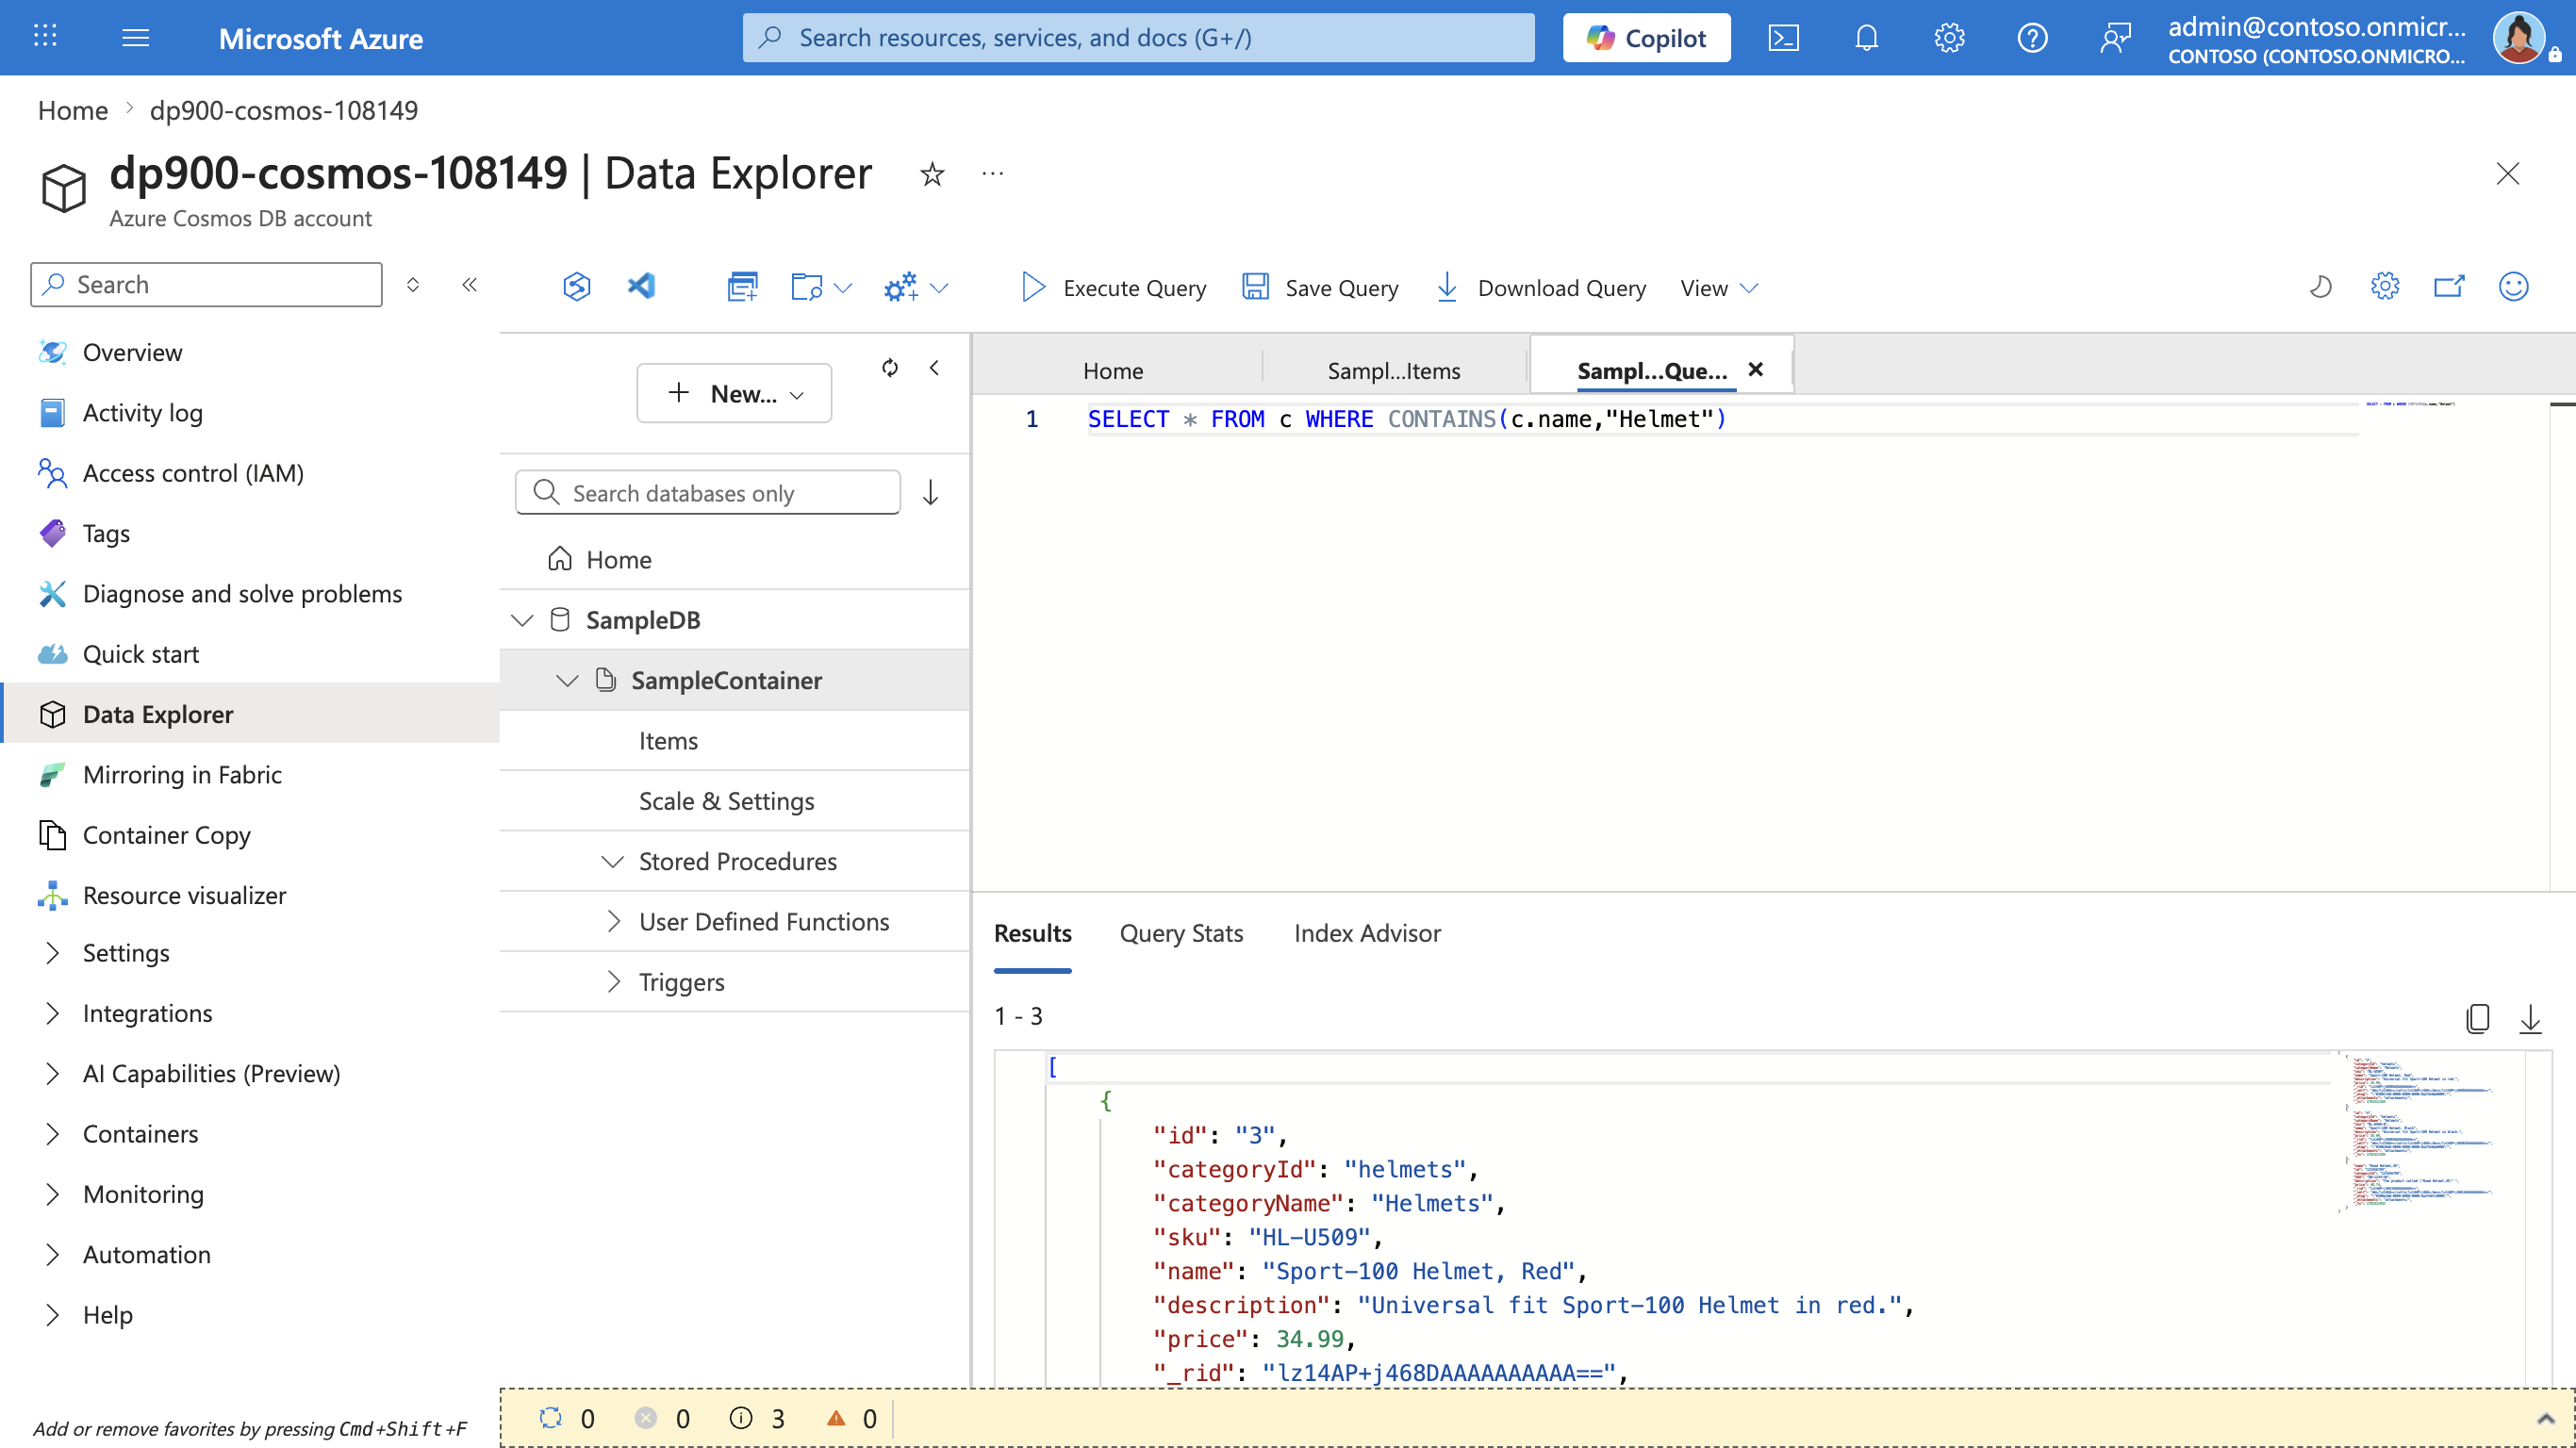Close the Sampl...Que... query tab

pyautogui.click(x=1755, y=370)
